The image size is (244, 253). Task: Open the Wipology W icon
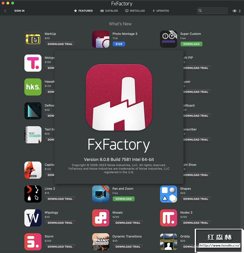[x=33, y=218]
